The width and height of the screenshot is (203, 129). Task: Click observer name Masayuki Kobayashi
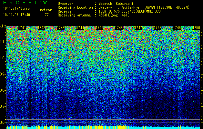point(116,4)
